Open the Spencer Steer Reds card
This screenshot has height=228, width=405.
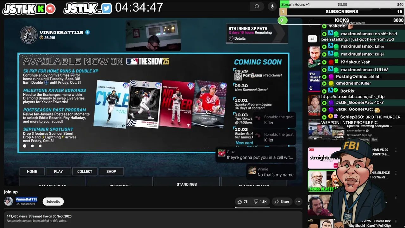click(210, 104)
